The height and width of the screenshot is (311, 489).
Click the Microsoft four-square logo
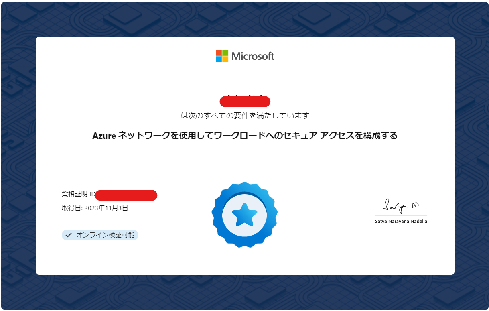[222, 56]
